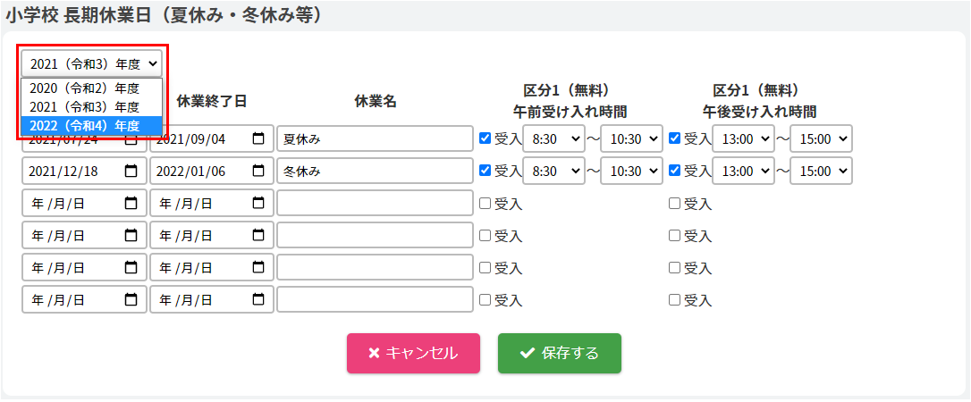
Task: Uncheck morning 受入 checkbox for 夏休み row
Action: pos(485,138)
